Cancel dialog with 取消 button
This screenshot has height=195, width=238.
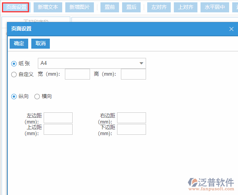click(x=41, y=44)
